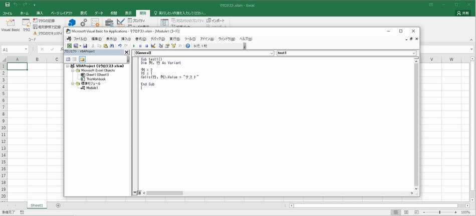Click View Code icon in project panel
The width and height of the screenshot is (476, 216).
coord(68,59)
